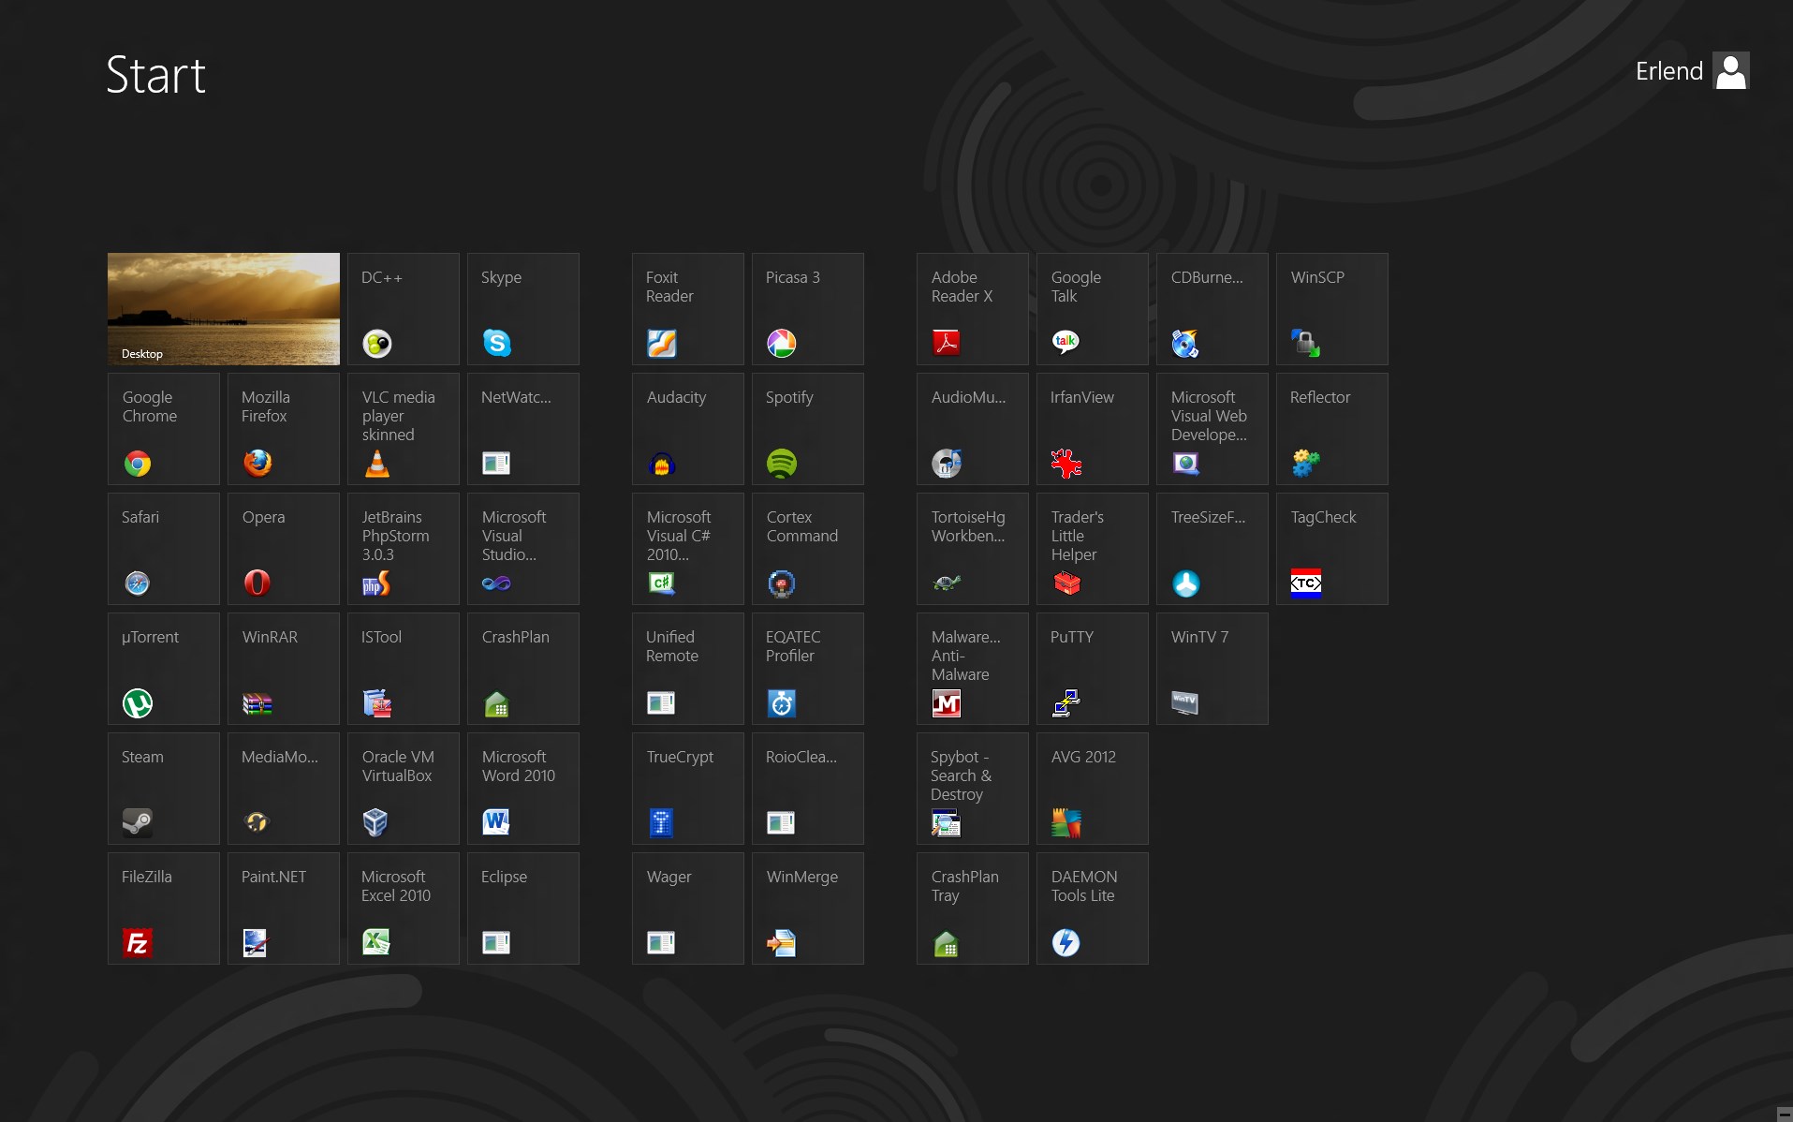Select the Spybot - Search & Destroy label
This screenshot has height=1122, width=1793.
(962, 775)
